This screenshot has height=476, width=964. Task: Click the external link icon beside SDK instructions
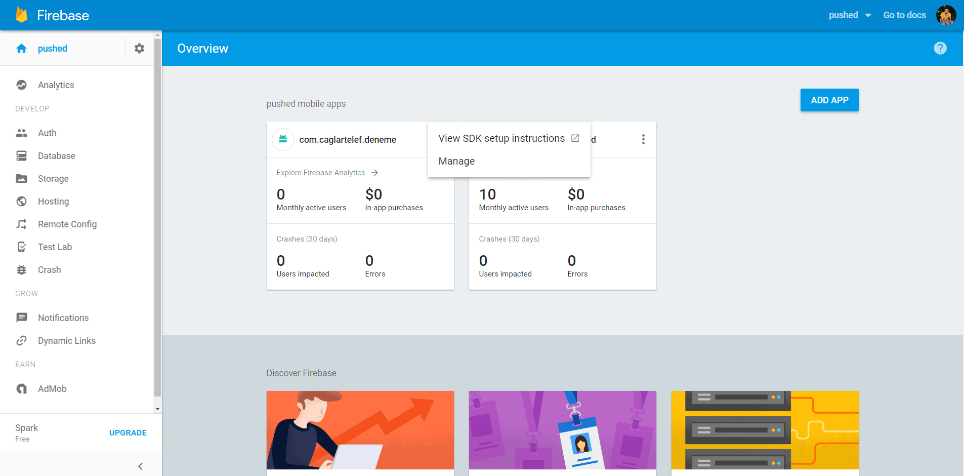click(x=575, y=138)
